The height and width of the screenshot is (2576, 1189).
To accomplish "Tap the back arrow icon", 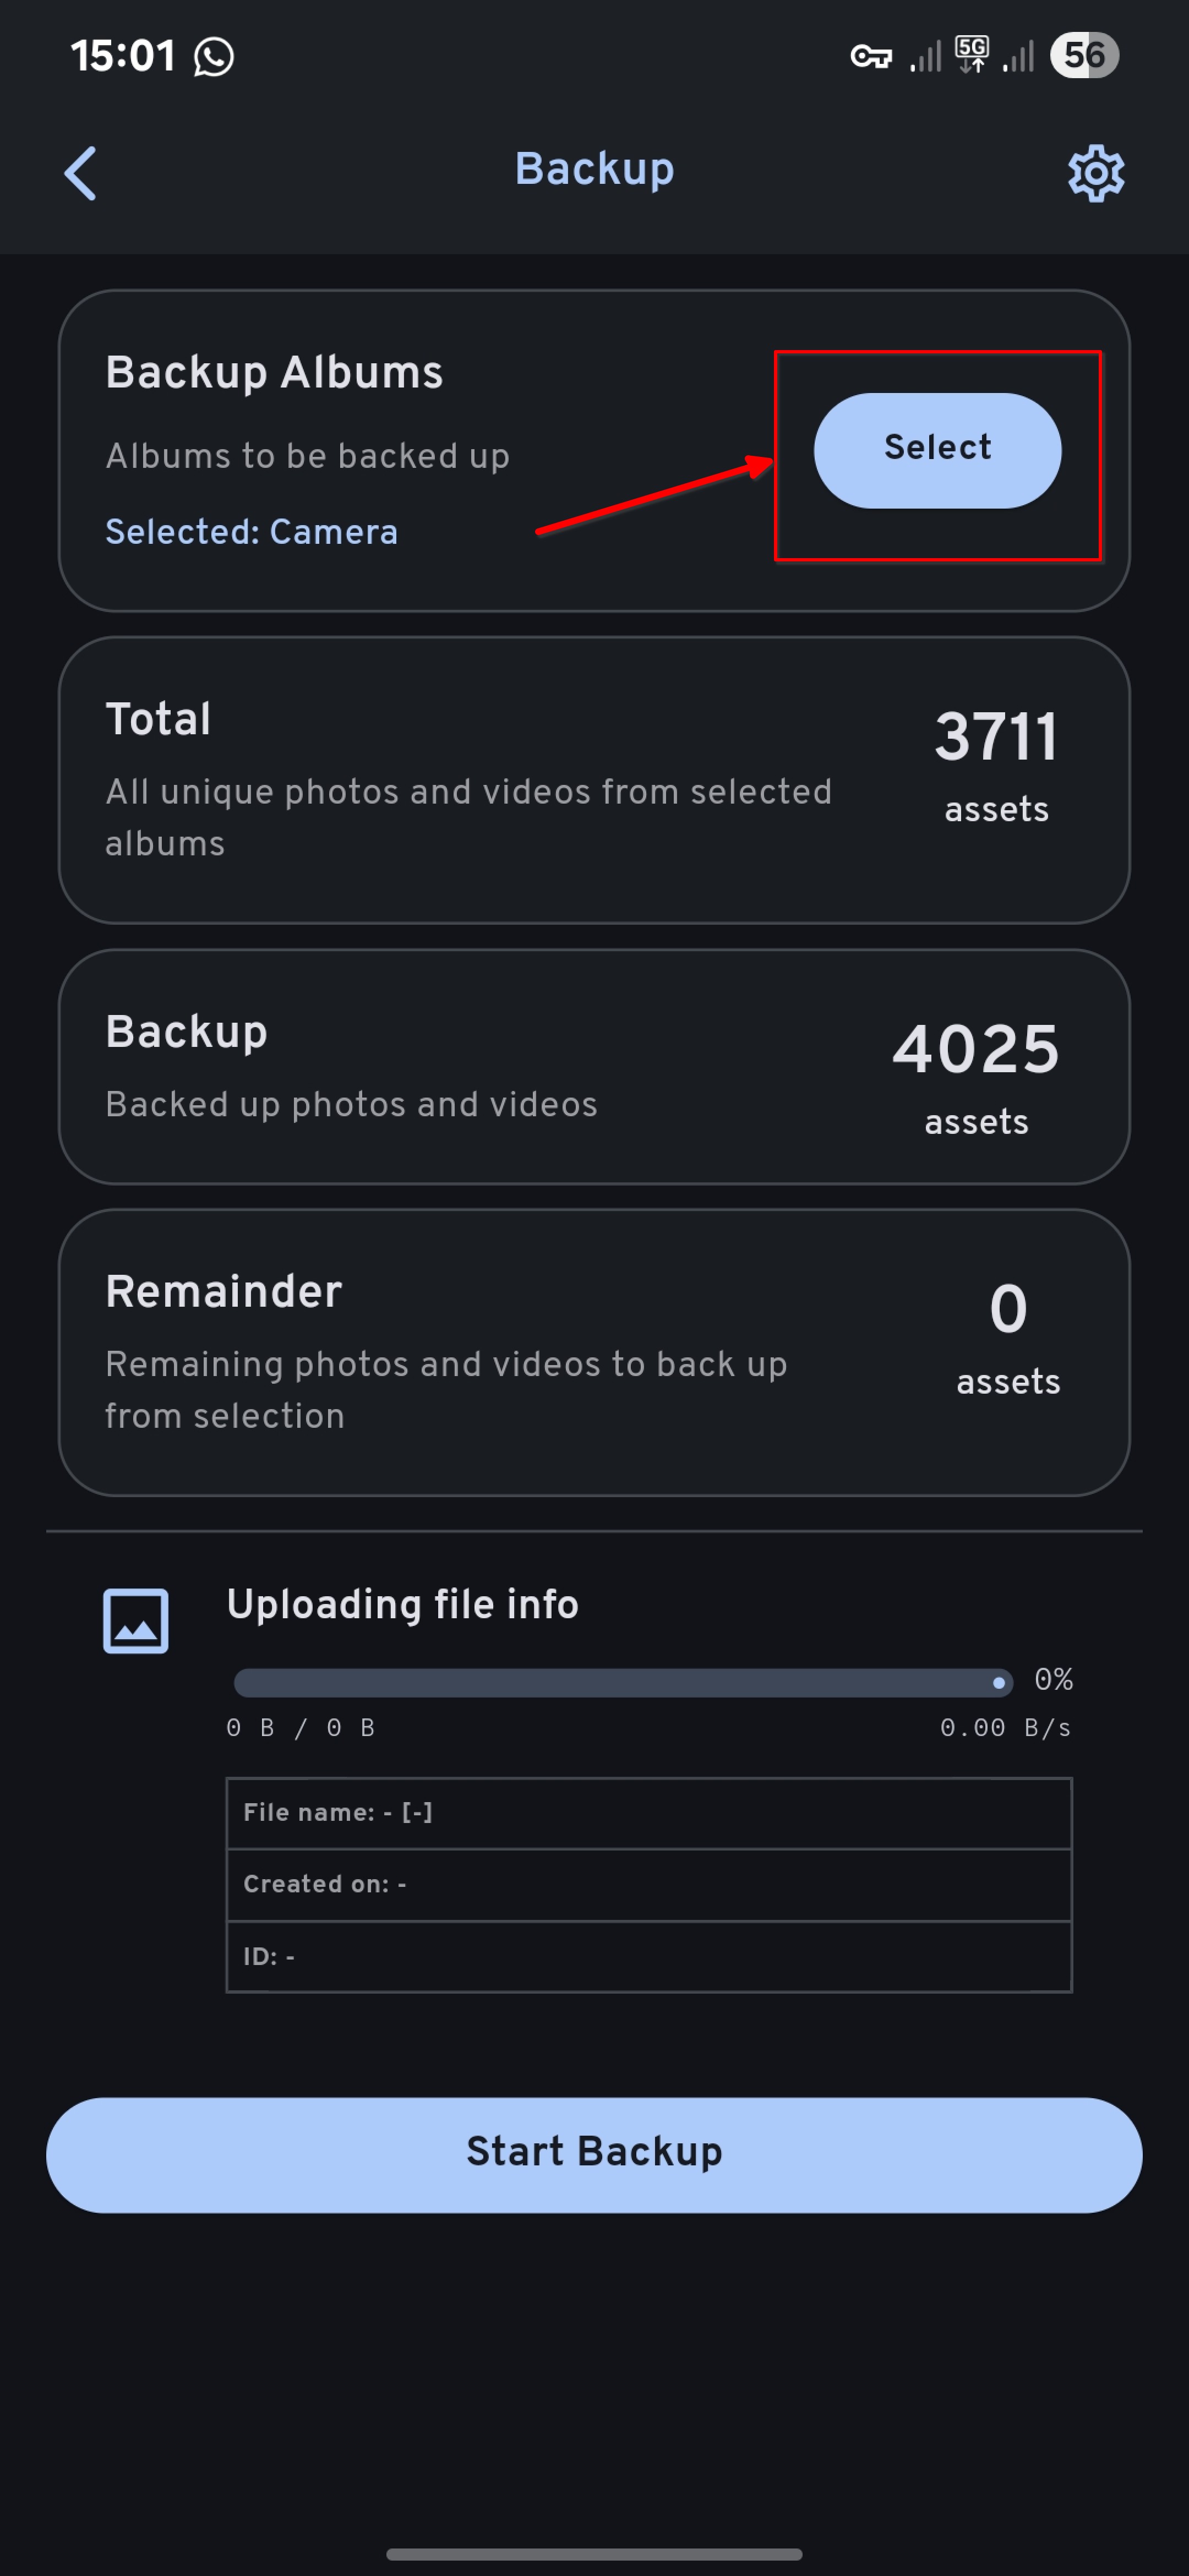I will click(81, 173).
